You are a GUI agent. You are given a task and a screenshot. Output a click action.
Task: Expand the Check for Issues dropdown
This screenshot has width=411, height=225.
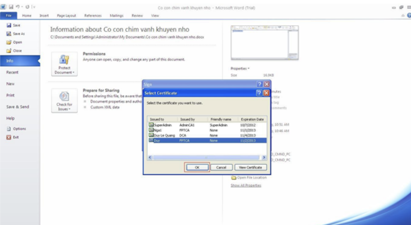[64, 101]
